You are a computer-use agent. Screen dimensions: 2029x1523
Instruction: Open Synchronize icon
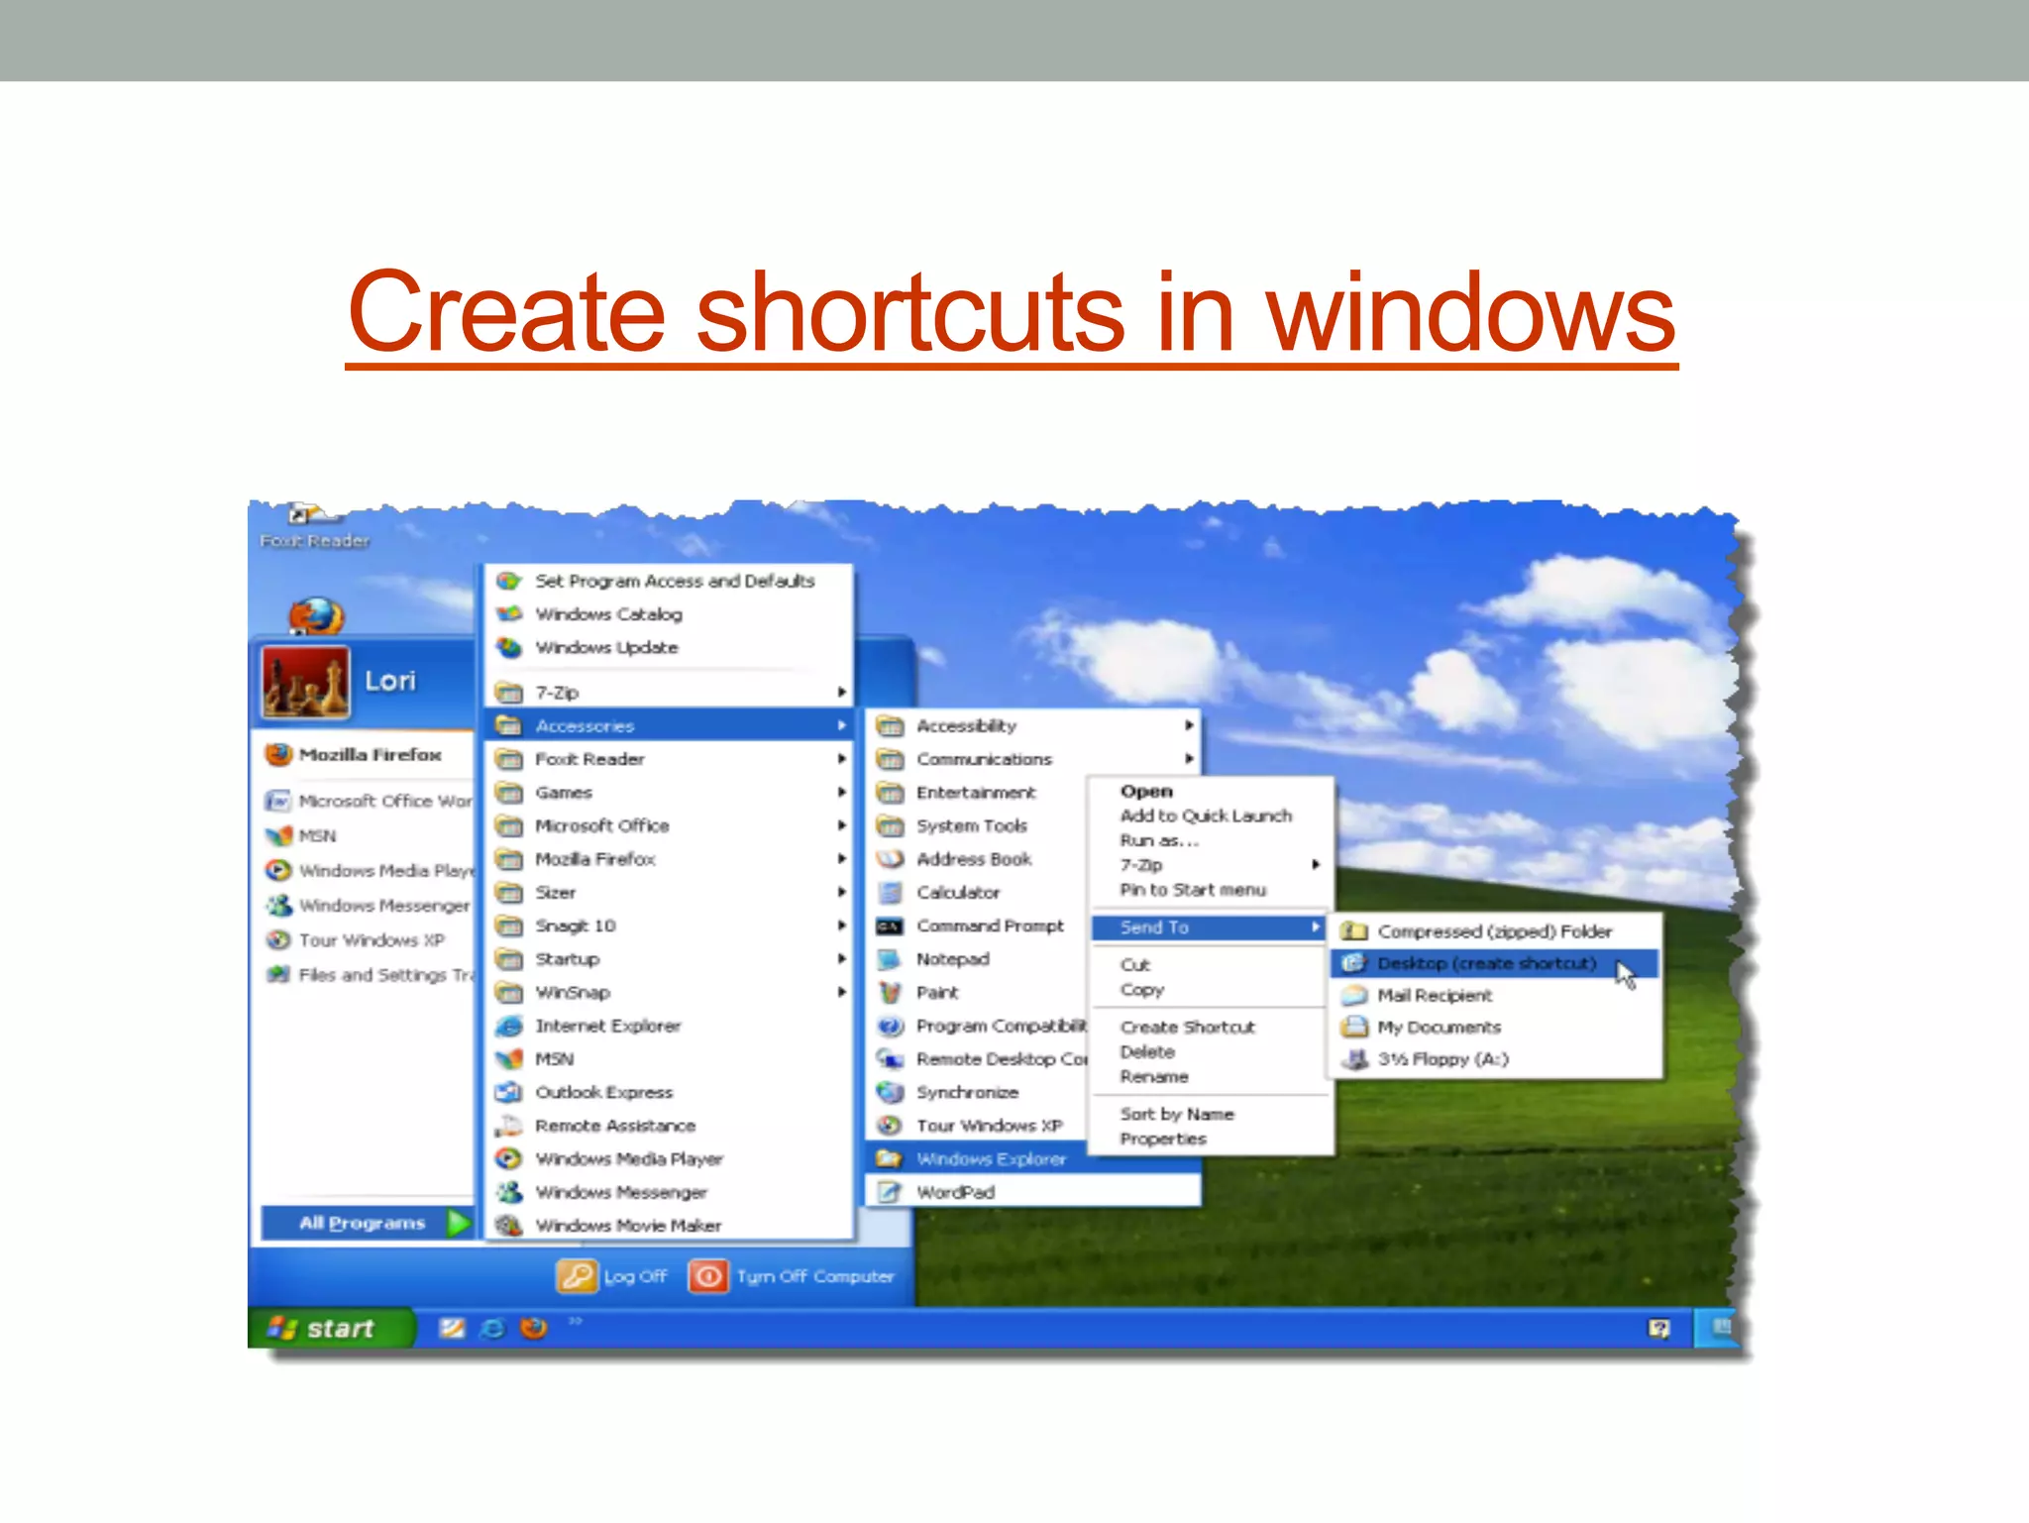[891, 1092]
